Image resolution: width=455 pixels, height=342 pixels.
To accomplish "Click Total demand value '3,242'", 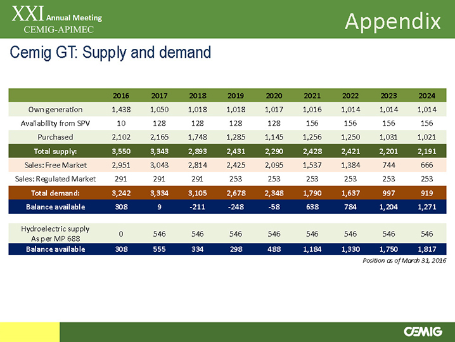I will click(121, 193).
